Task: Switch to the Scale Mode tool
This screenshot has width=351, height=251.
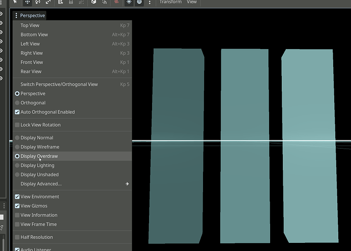Action: coord(48,2)
